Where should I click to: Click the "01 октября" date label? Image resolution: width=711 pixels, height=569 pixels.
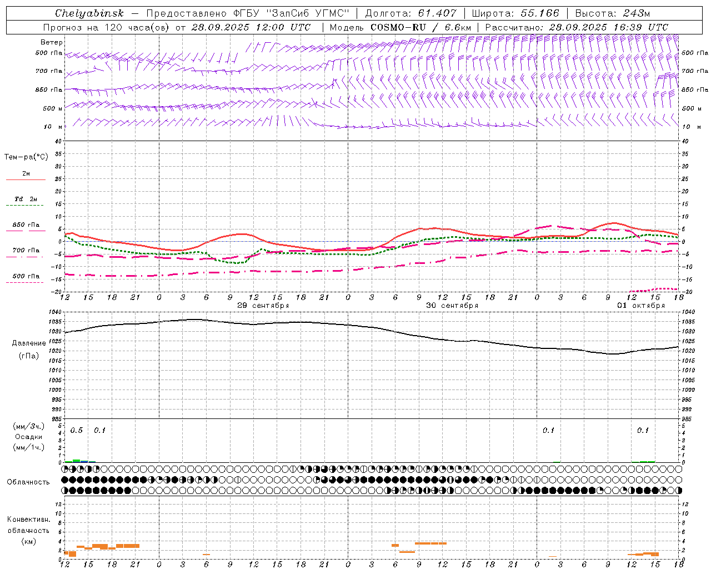pos(641,306)
